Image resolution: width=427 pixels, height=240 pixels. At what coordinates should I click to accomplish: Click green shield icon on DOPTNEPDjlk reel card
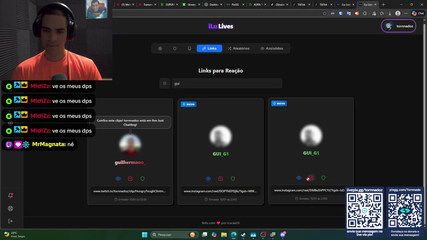coord(233,179)
